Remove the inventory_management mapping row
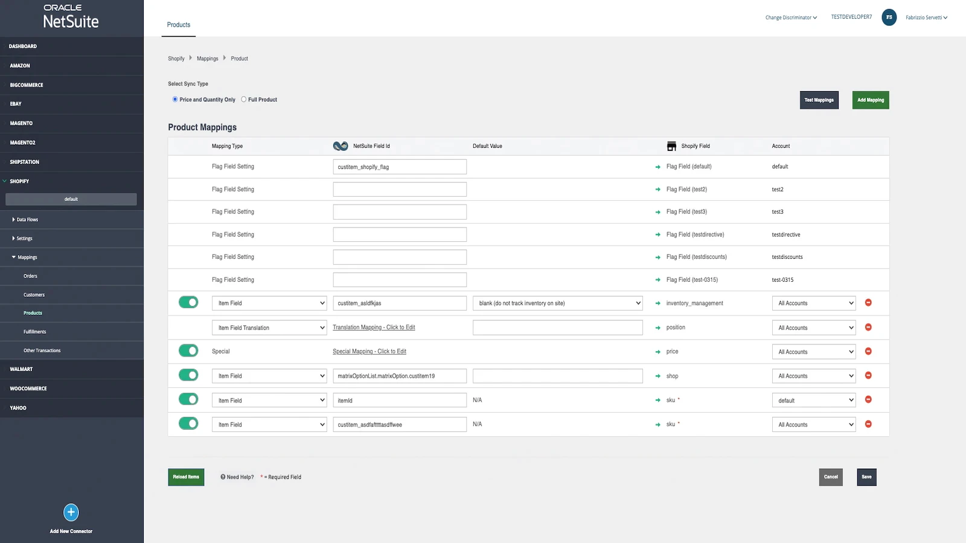The width and height of the screenshot is (966, 543). (x=868, y=303)
